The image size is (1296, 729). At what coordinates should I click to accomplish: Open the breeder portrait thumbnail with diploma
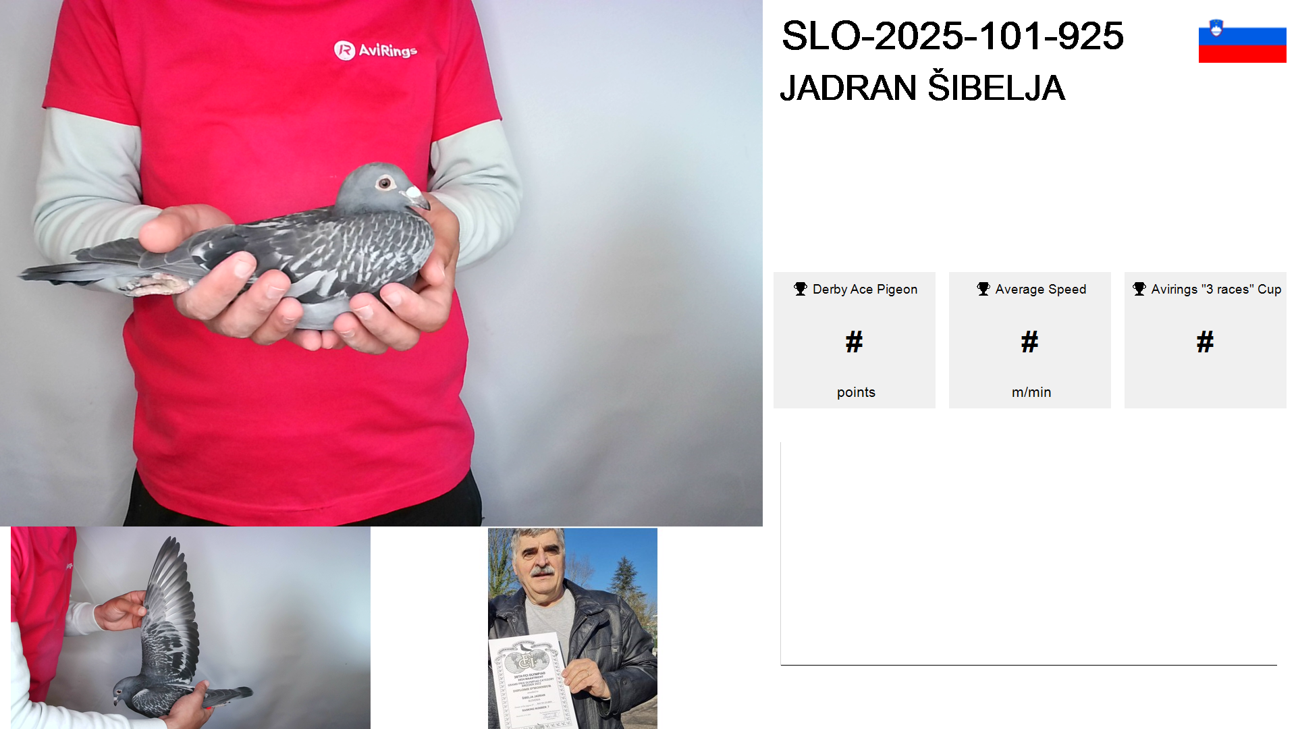pyautogui.click(x=572, y=628)
